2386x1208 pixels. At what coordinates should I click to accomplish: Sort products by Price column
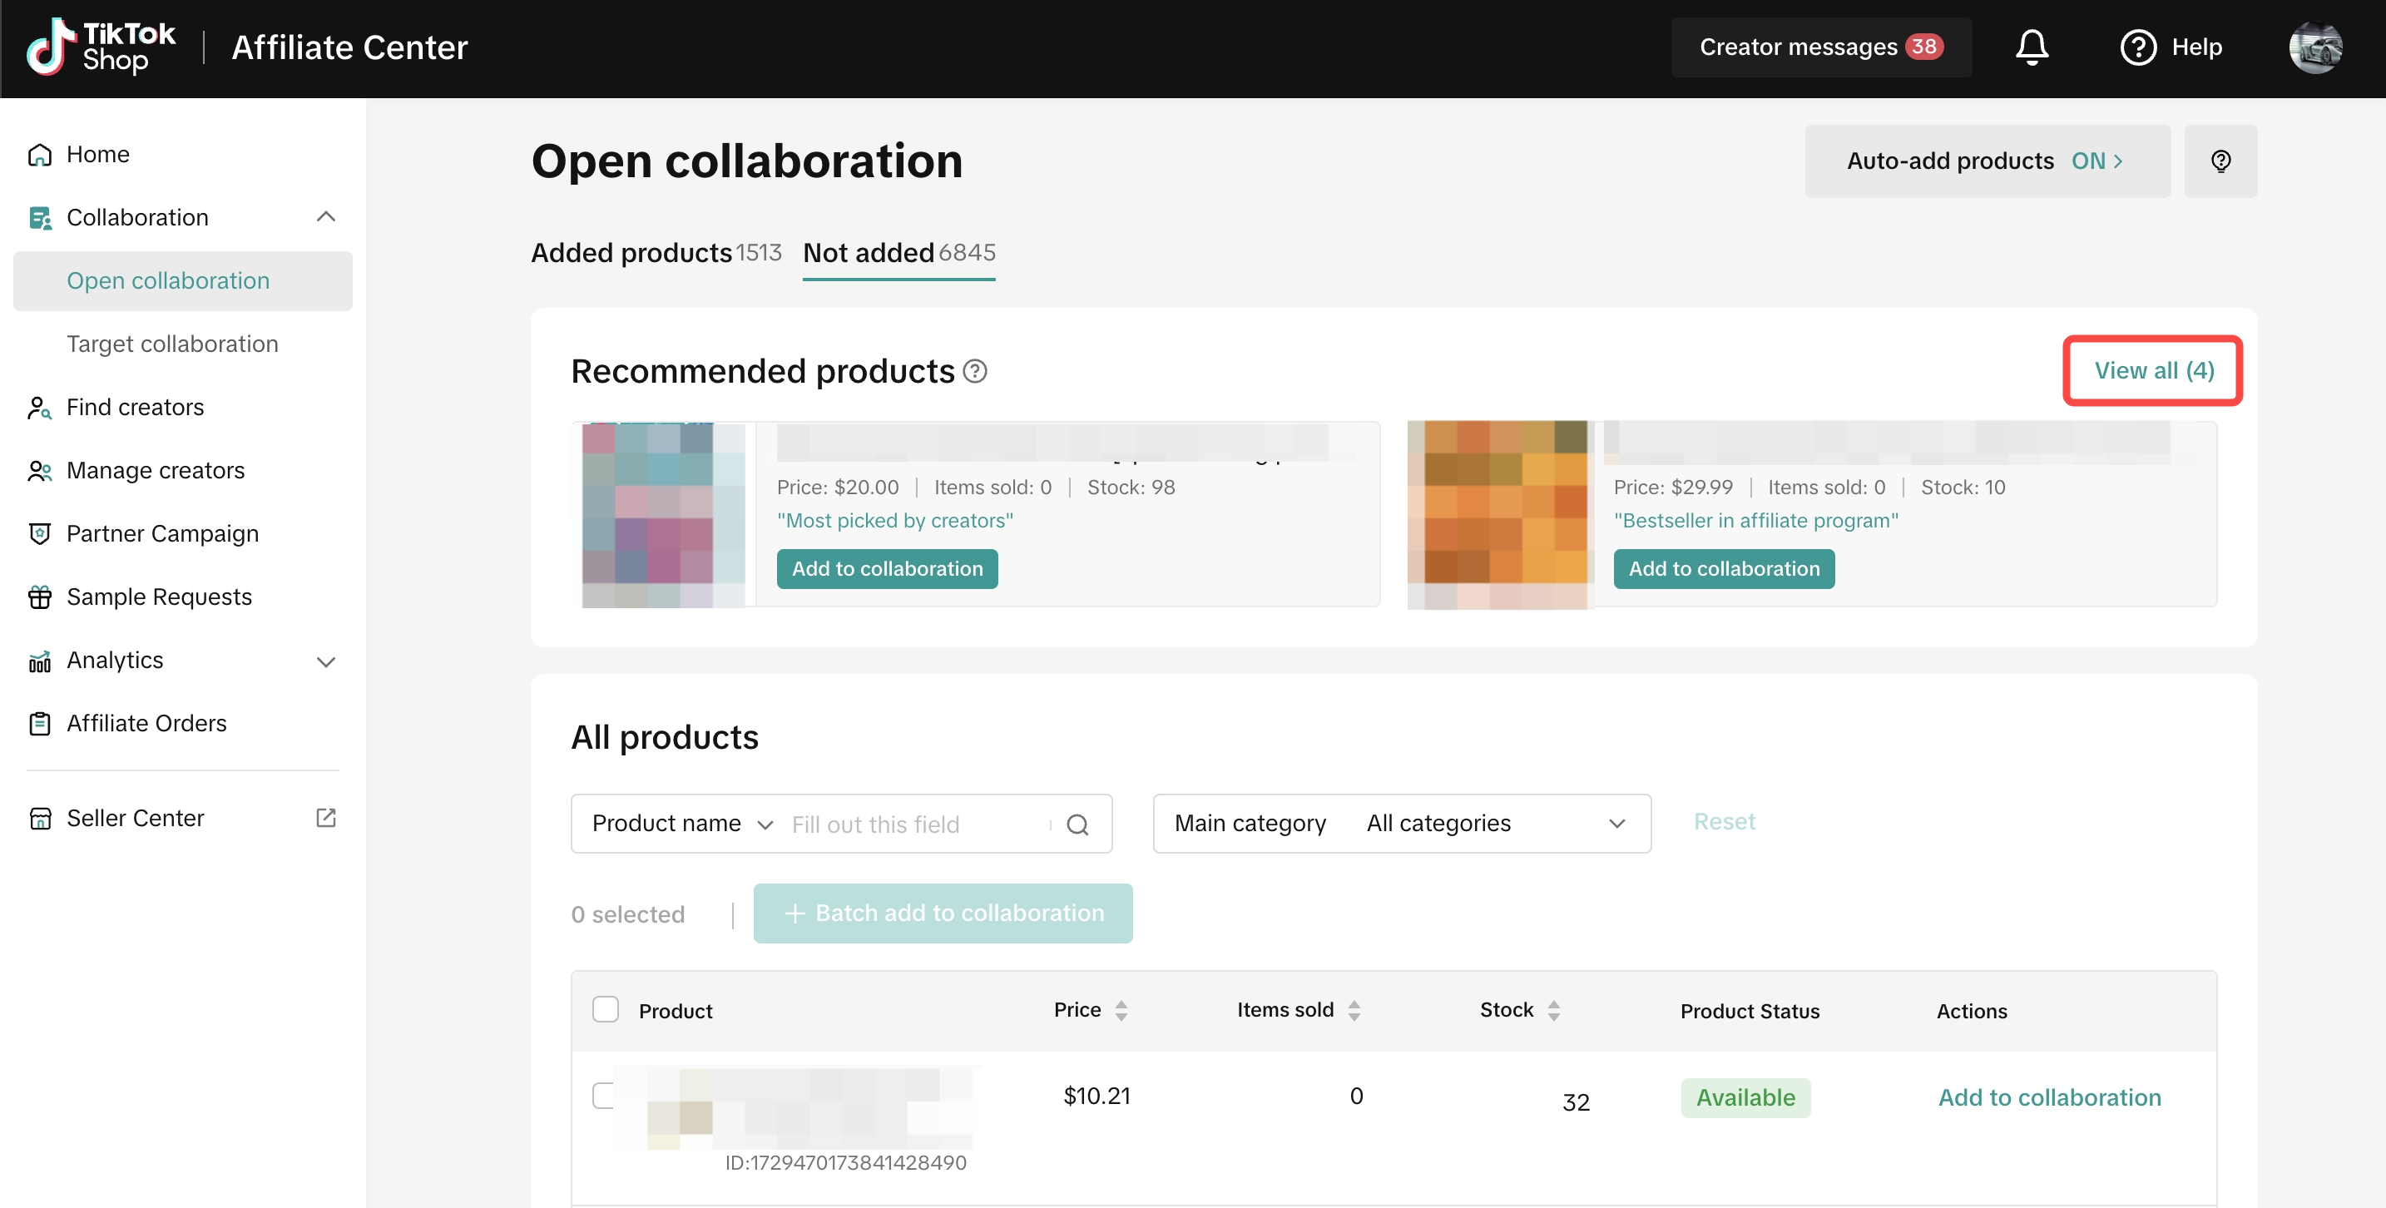(x=1090, y=1010)
